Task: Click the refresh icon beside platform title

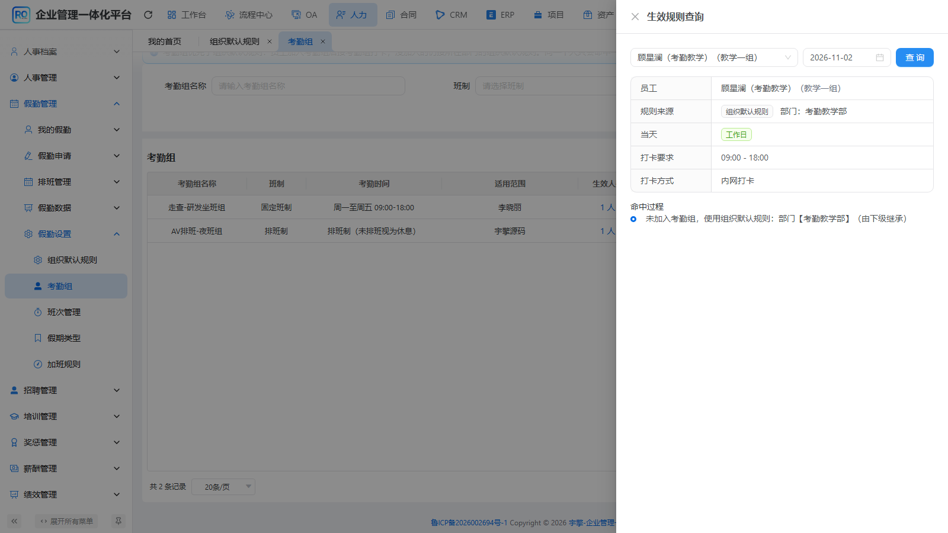Action: point(148,15)
